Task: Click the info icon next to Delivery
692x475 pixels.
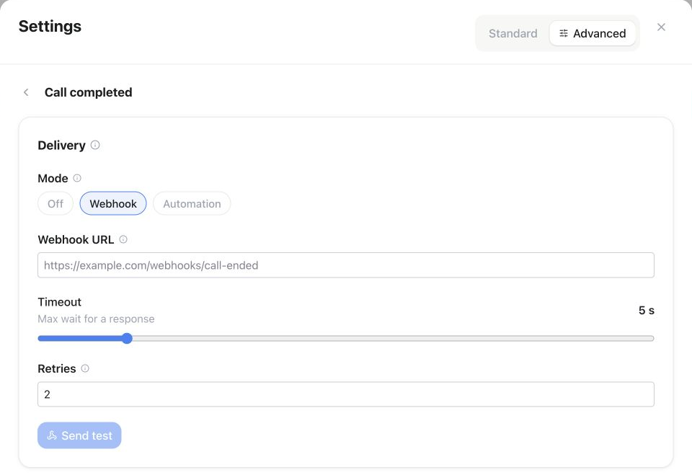Action: (x=95, y=145)
